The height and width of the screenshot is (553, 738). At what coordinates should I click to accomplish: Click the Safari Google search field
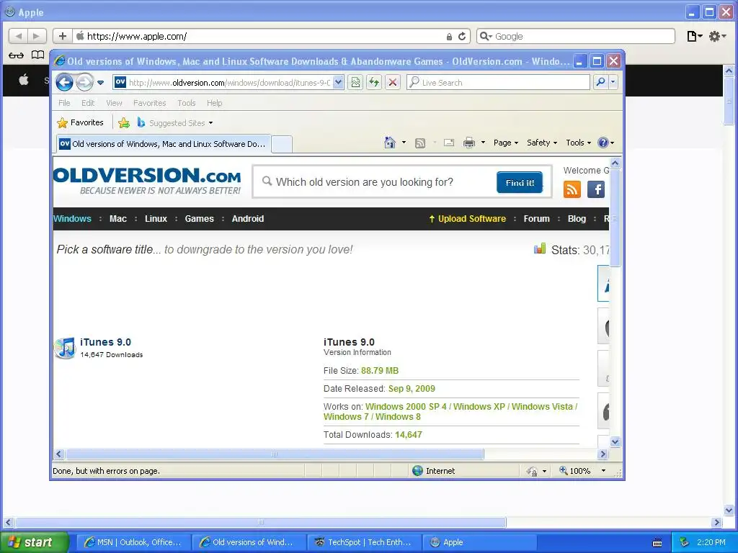[x=576, y=36]
